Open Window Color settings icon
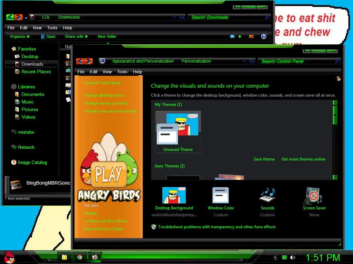This screenshot has height=264, width=353. pos(221,195)
